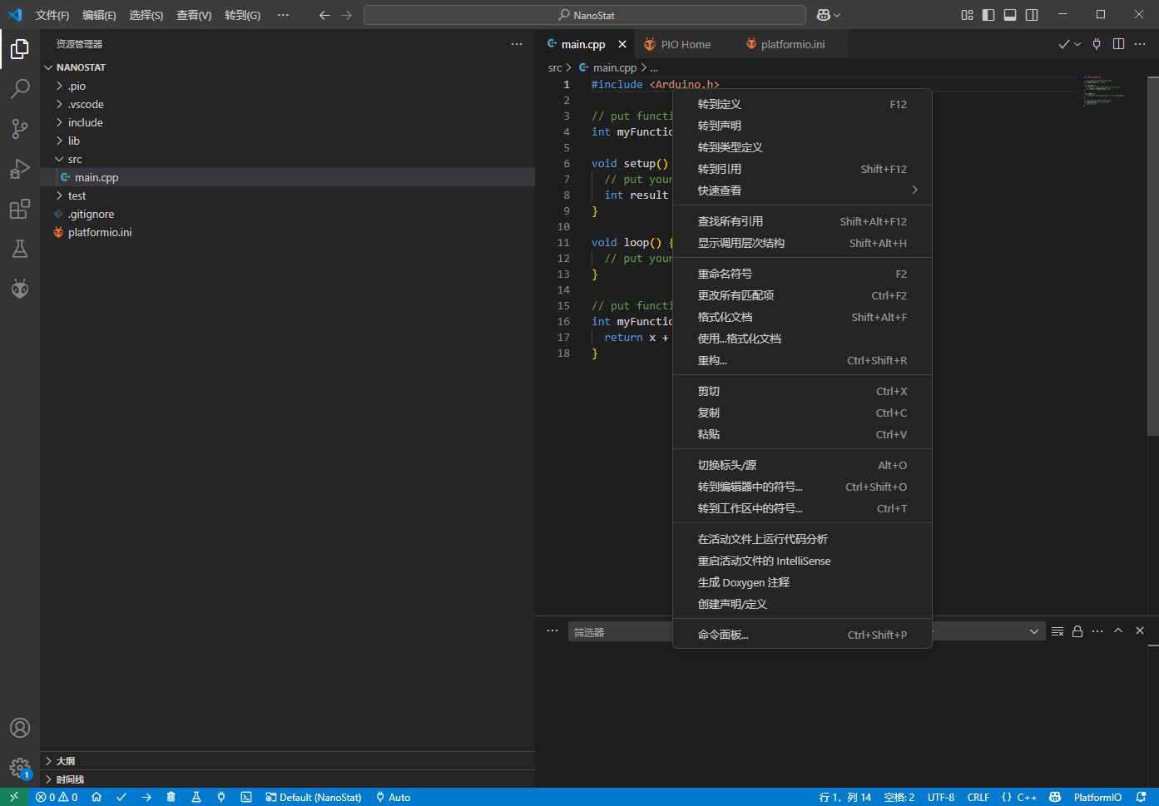
Task: Click the CRLF line ending indicator
Action: click(978, 797)
